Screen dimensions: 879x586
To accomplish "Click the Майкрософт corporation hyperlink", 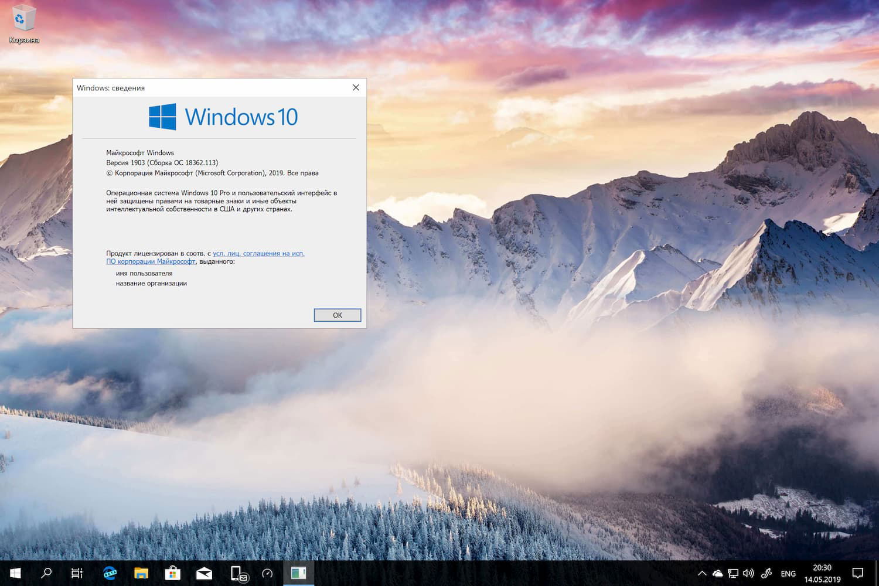I will [x=151, y=261].
